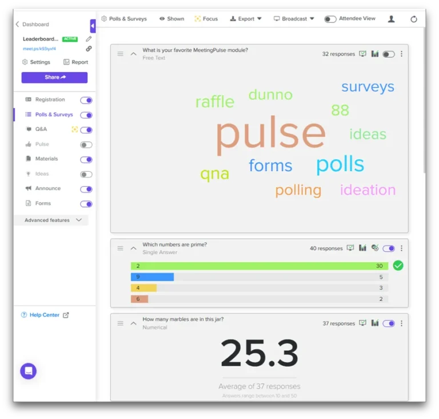This screenshot has width=439, height=419.
Task: Click the external link icon next to Help Center
Action: [x=66, y=315]
